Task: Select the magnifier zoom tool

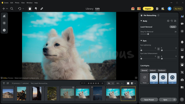Action: click(12, 9)
